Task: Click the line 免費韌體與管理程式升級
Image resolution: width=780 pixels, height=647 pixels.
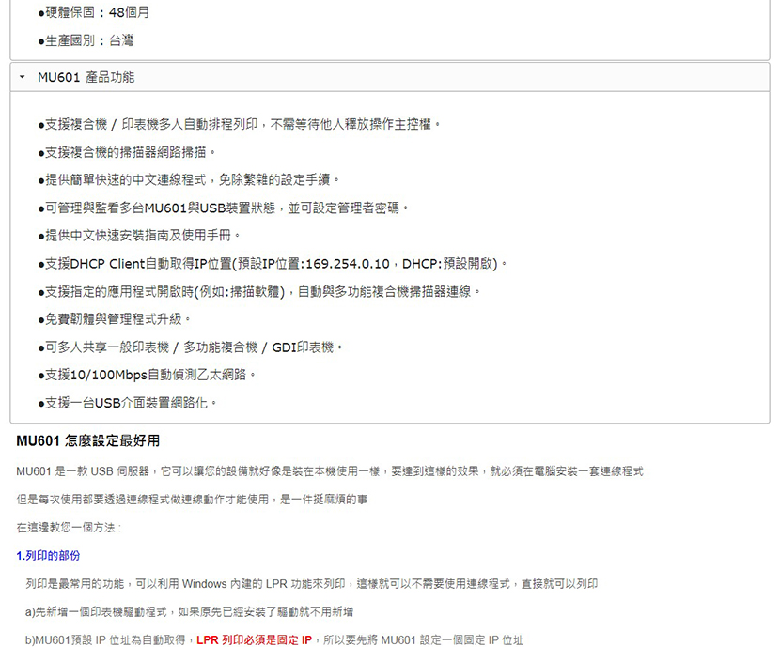Action: coord(115,319)
